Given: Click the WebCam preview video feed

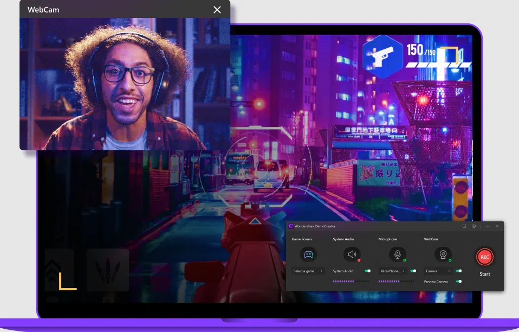Looking at the screenshot, I should [125, 84].
